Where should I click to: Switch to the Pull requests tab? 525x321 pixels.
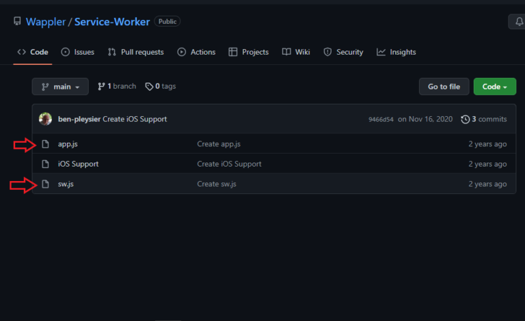pyautogui.click(x=135, y=52)
